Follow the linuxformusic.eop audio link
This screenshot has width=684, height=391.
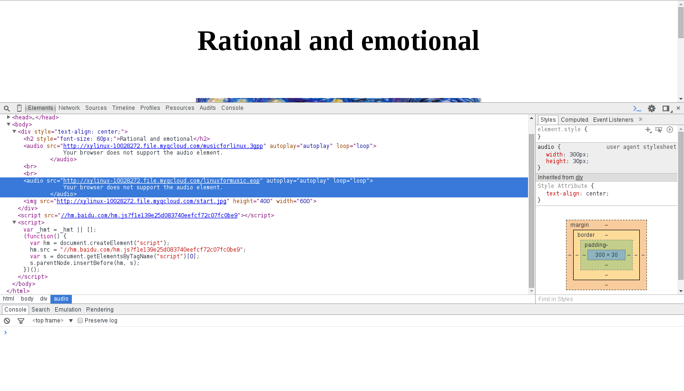click(x=161, y=181)
